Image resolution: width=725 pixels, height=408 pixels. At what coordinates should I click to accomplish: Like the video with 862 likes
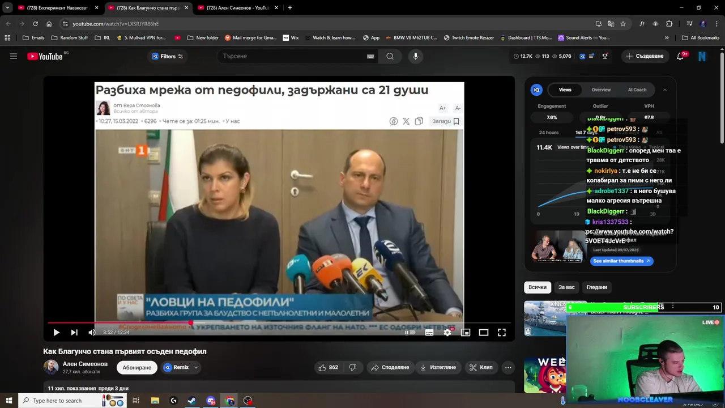[x=328, y=367]
